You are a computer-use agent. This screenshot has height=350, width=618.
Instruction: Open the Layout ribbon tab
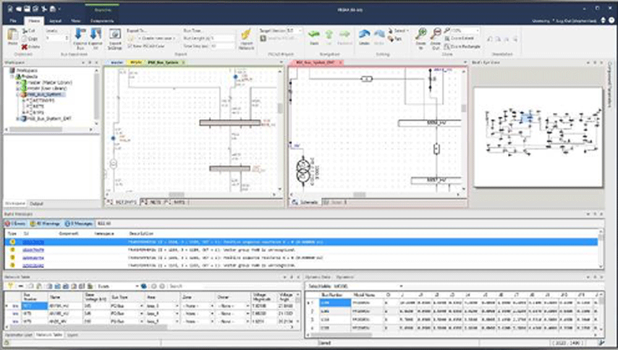(56, 20)
